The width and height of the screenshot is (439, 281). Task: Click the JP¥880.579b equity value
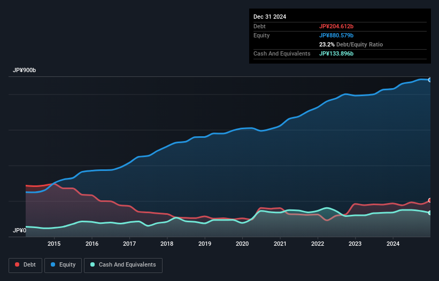(x=336, y=35)
